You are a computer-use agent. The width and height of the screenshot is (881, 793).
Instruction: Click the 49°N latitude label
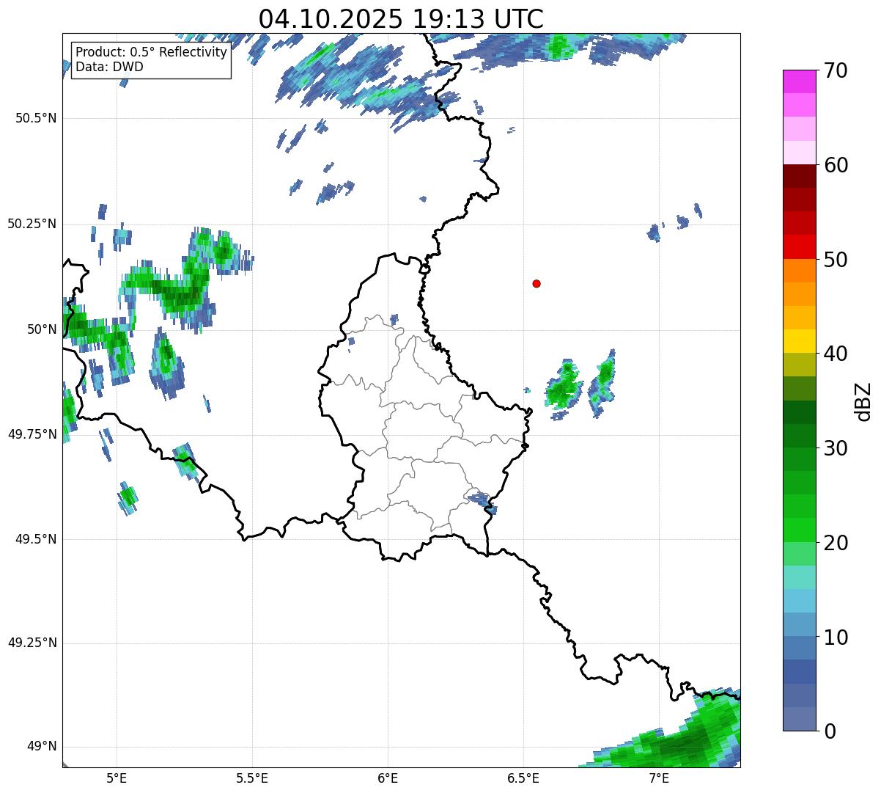coord(42,746)
